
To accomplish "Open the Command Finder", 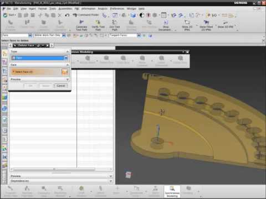I will (x=86, y=15).
